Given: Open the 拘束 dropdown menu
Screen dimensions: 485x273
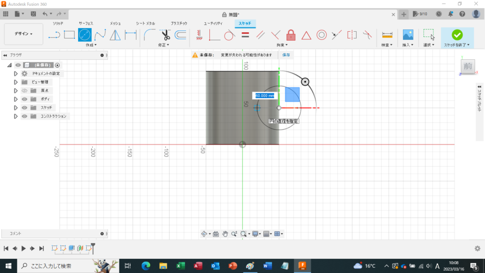Looking at the screenshot, I should [282, 45].
